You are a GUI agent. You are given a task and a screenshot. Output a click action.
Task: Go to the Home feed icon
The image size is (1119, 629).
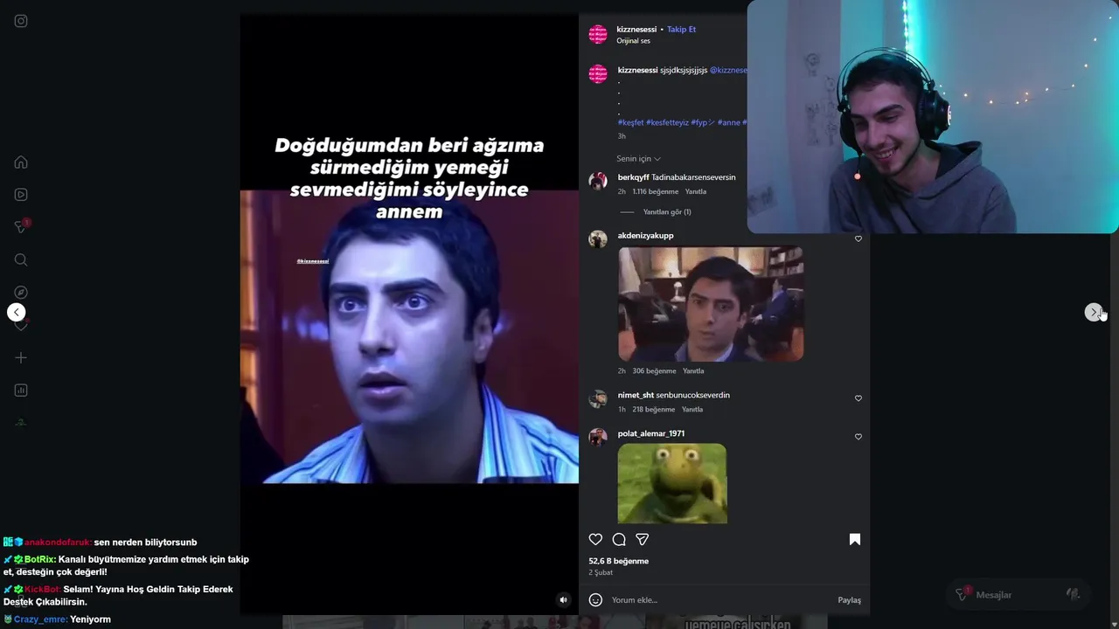click(x=21, y=162)
